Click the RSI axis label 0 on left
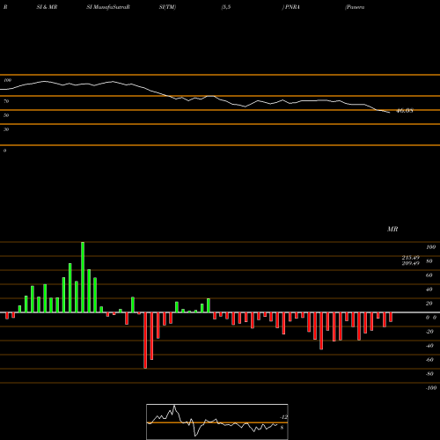The image size is (440, 440). click(x=4, y=150)
